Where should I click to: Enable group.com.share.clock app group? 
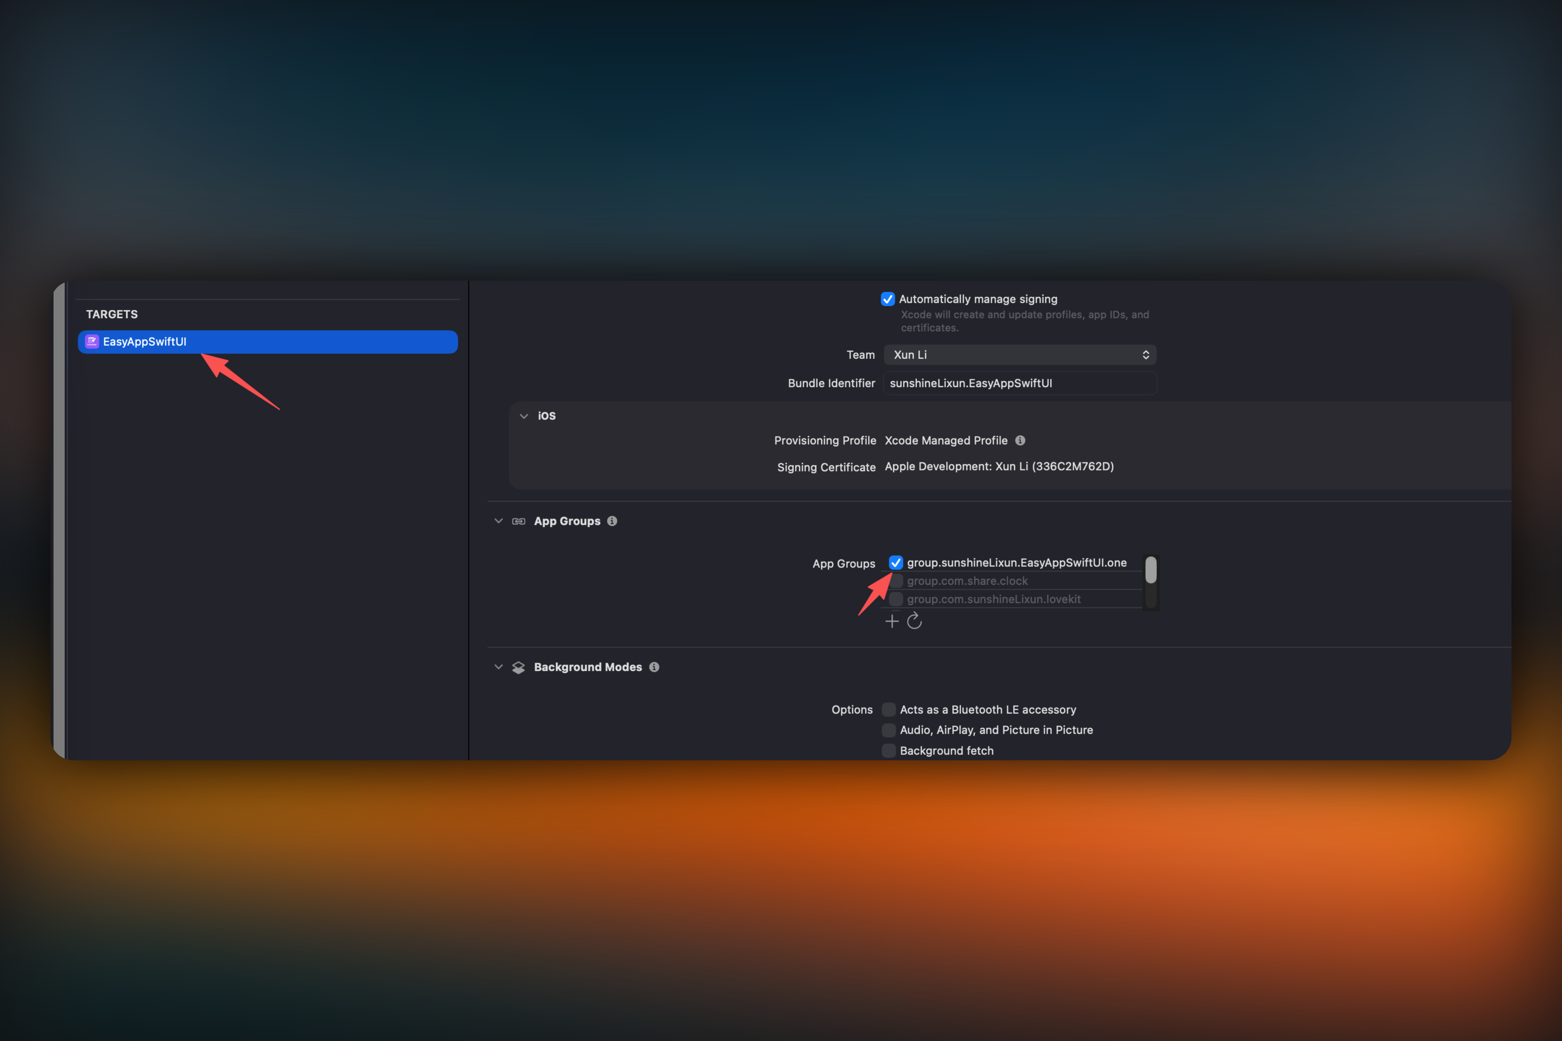click(895, 582)
